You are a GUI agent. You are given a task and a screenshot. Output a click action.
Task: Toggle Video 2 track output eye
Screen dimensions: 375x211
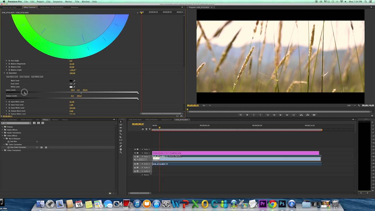pyautogui.click(x=135, y=153)
